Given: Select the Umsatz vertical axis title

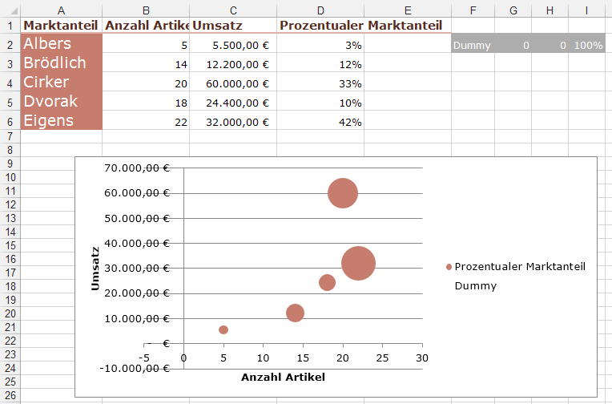Looking at the screenshot, I should point(95,268).
